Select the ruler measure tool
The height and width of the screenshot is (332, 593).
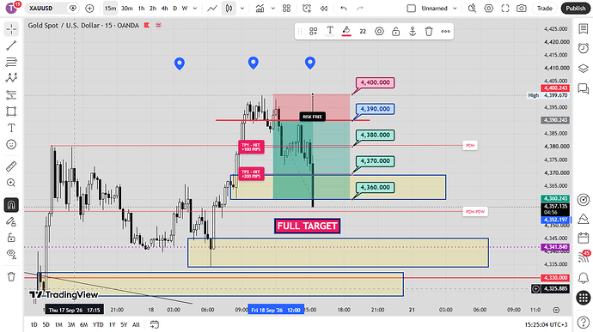tap(11, 166)
